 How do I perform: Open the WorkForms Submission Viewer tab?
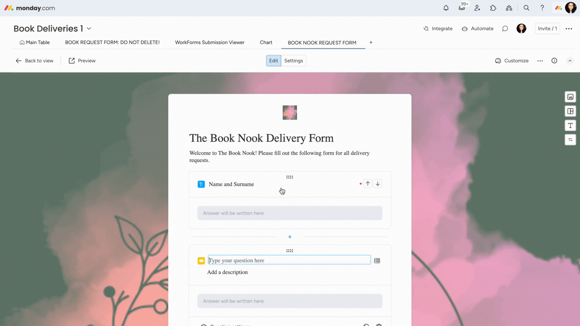click(x=210, y=42)
